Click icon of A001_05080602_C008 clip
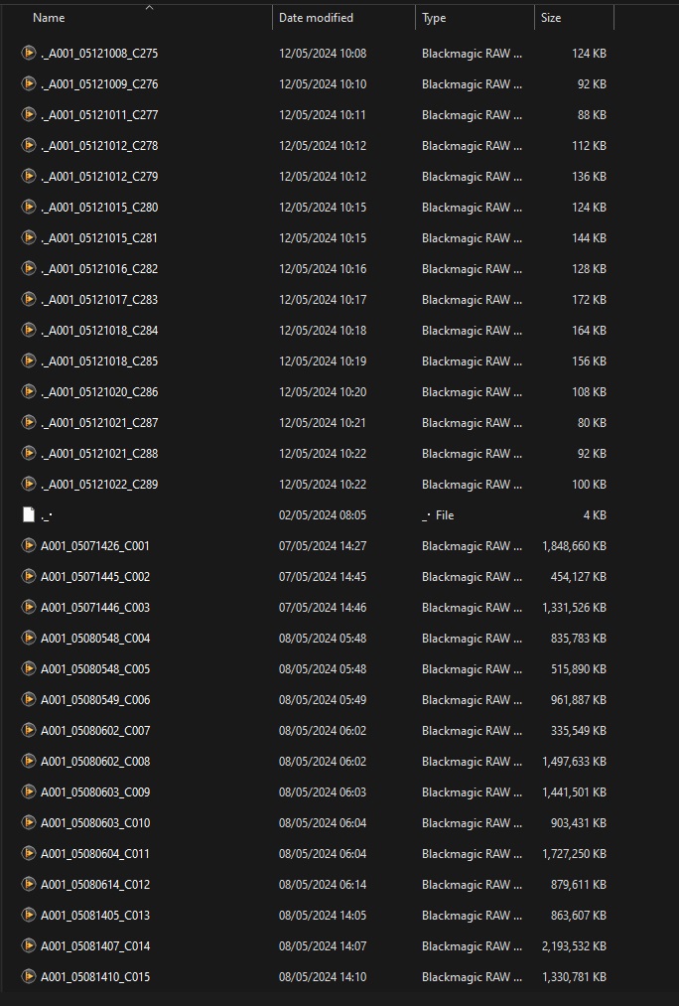 (x=28, y=761)
